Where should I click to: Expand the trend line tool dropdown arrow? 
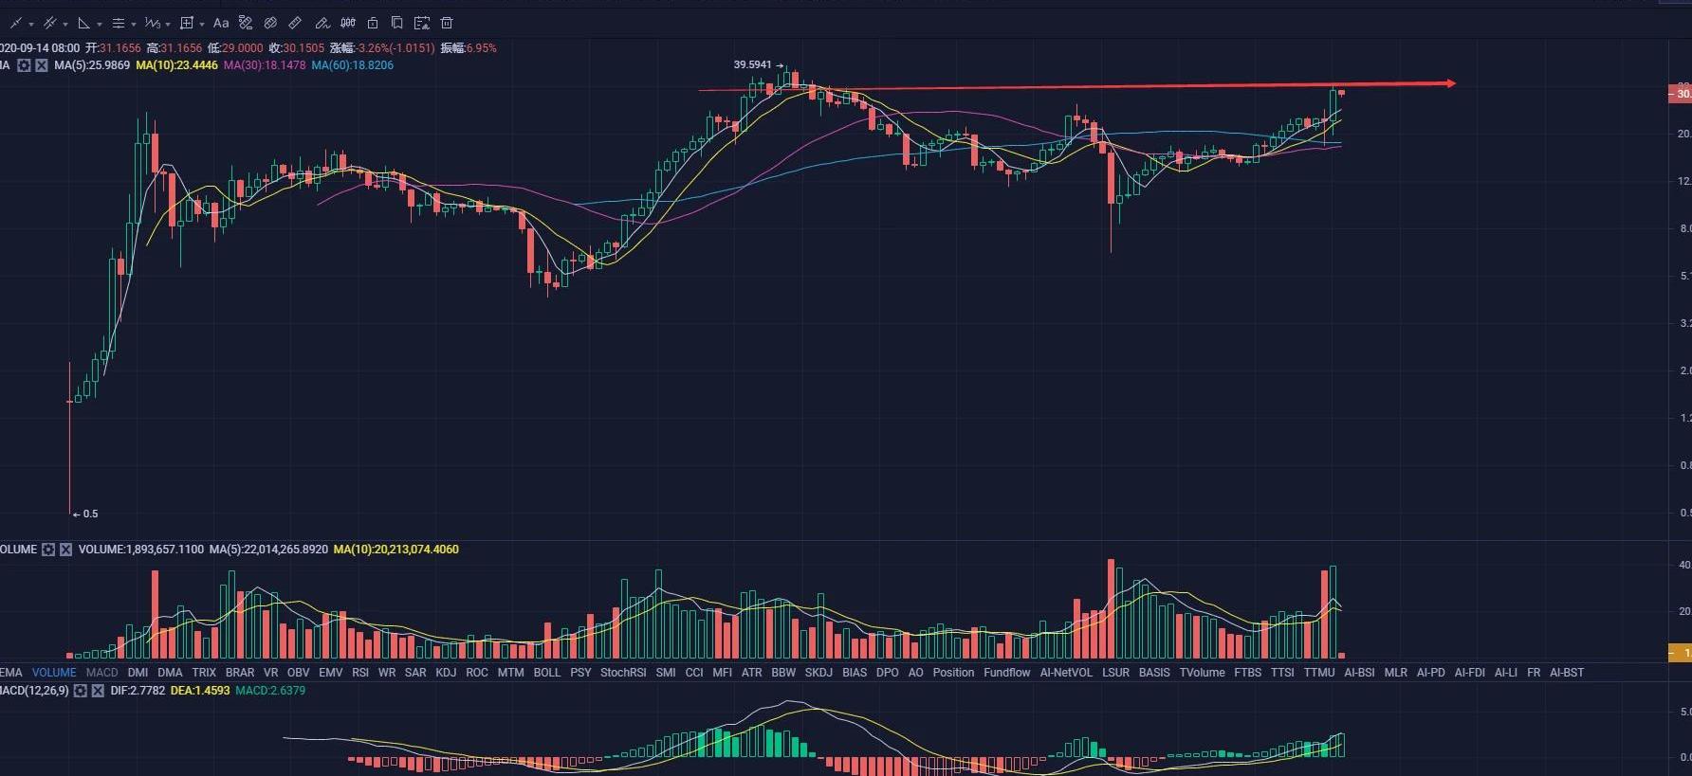31,24
